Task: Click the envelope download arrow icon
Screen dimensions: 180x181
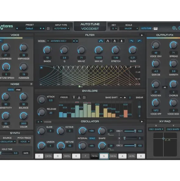Action: coord(79,97)
